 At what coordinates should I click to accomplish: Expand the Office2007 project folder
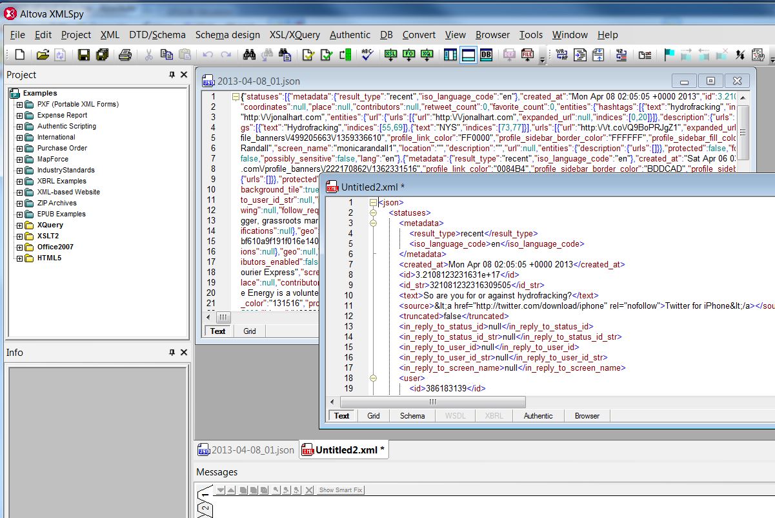point(20,247)
